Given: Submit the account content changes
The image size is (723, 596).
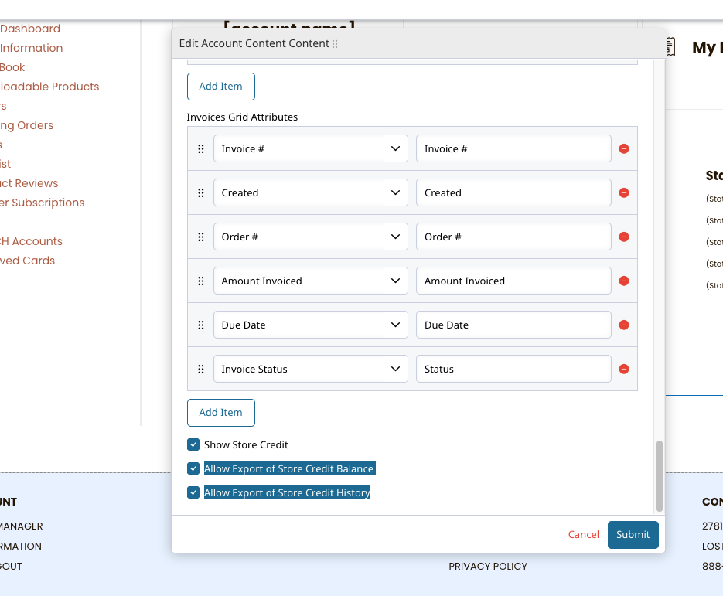Looking at the screenshot, I should [633, 535].
